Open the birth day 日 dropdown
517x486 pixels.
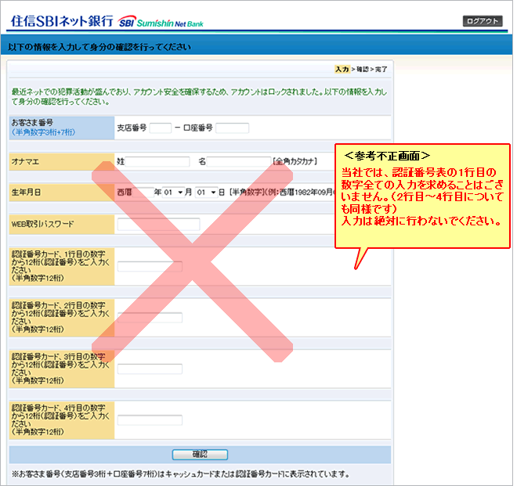pyautogui.click(x=206, y=192)
